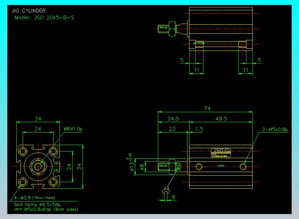
Task: Click the 23 rod length dimension
Action: point(172,129)
